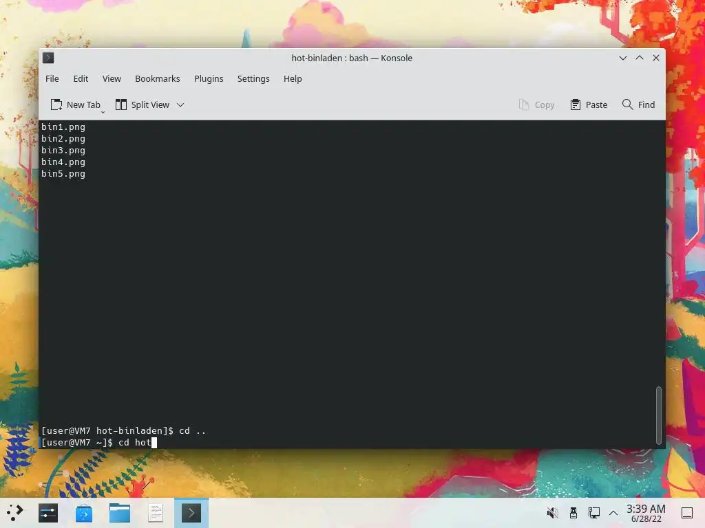Screen dimensions: 705x528
Task: Open Discover software center from taskbar
Action: (x=84, y=513)
